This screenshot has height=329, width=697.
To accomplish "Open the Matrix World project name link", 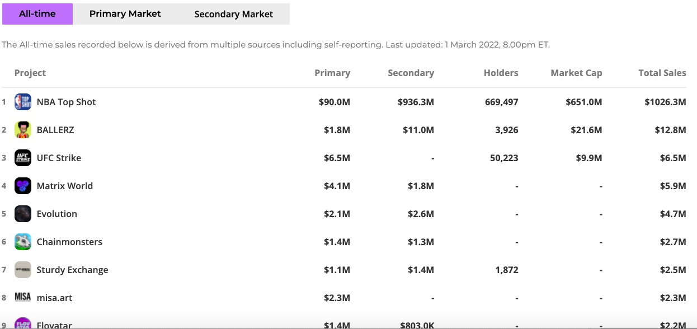I will coord(64,186).
